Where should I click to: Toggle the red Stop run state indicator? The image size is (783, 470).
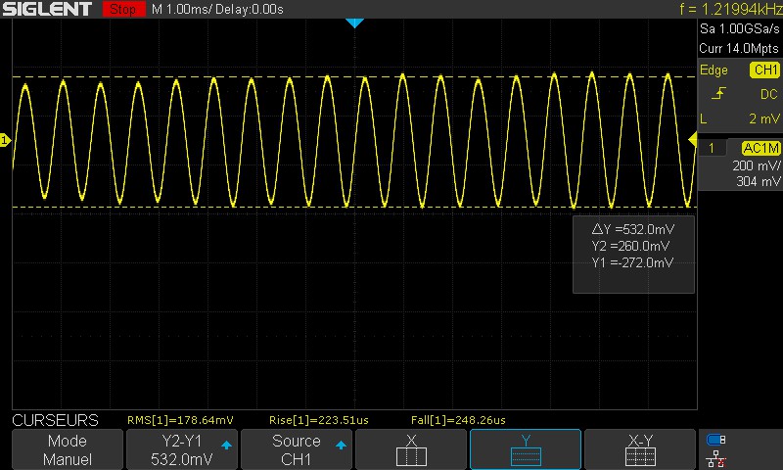[x=123, y=9]
